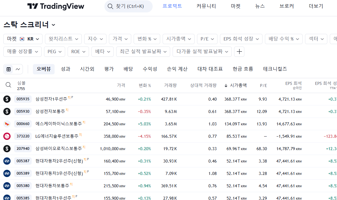This screenshot has width=337, height=200.
Task: Expand the 변화 % filter
Action: click(x=147, y=39)
